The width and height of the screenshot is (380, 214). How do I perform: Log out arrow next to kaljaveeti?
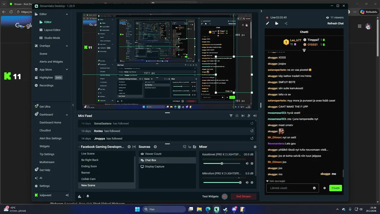(x=67, y=195)
